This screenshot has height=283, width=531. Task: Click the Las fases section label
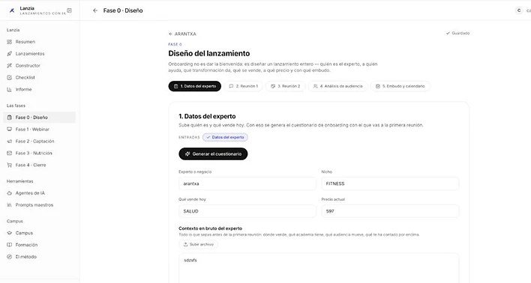[16, 106]
